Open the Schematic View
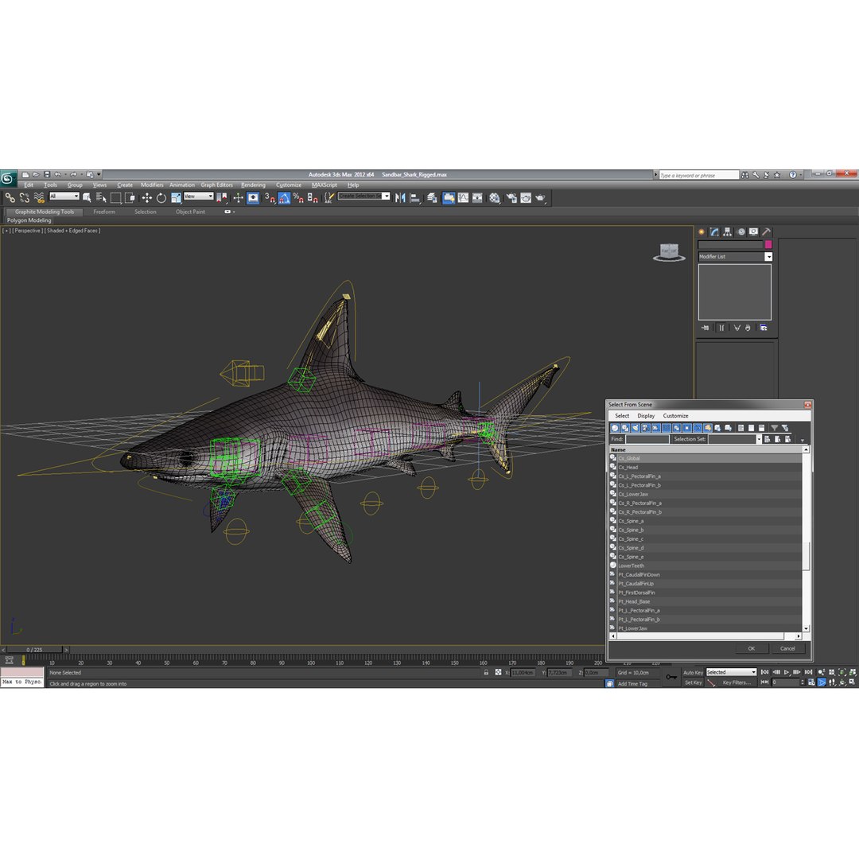859x859 pixels. click(477, 198)
